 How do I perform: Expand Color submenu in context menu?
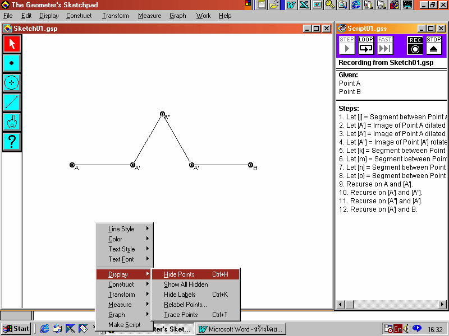tap(125, 239)
